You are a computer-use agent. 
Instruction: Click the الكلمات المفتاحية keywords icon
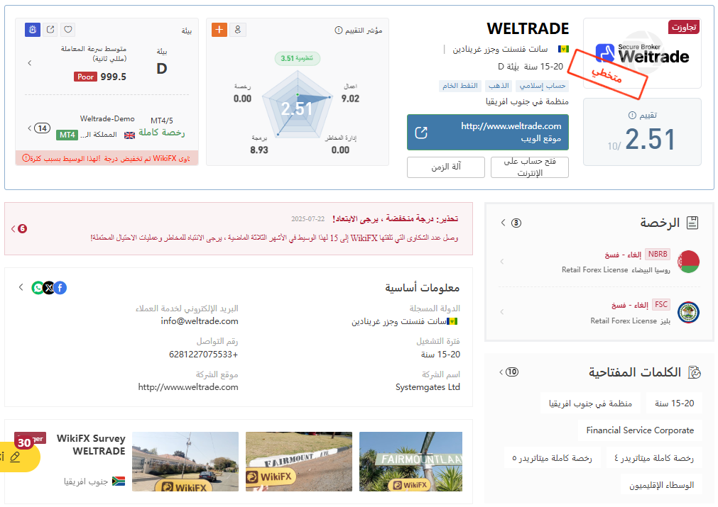click(x=695, y=372)
